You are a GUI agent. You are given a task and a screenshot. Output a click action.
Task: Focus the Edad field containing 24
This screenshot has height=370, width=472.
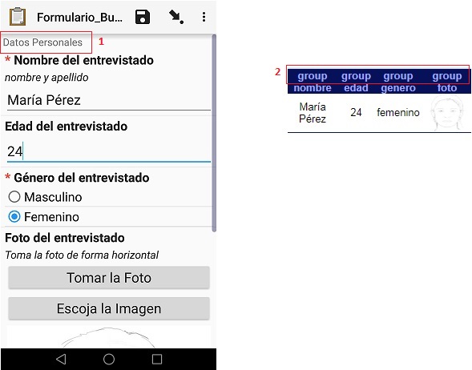109,151
